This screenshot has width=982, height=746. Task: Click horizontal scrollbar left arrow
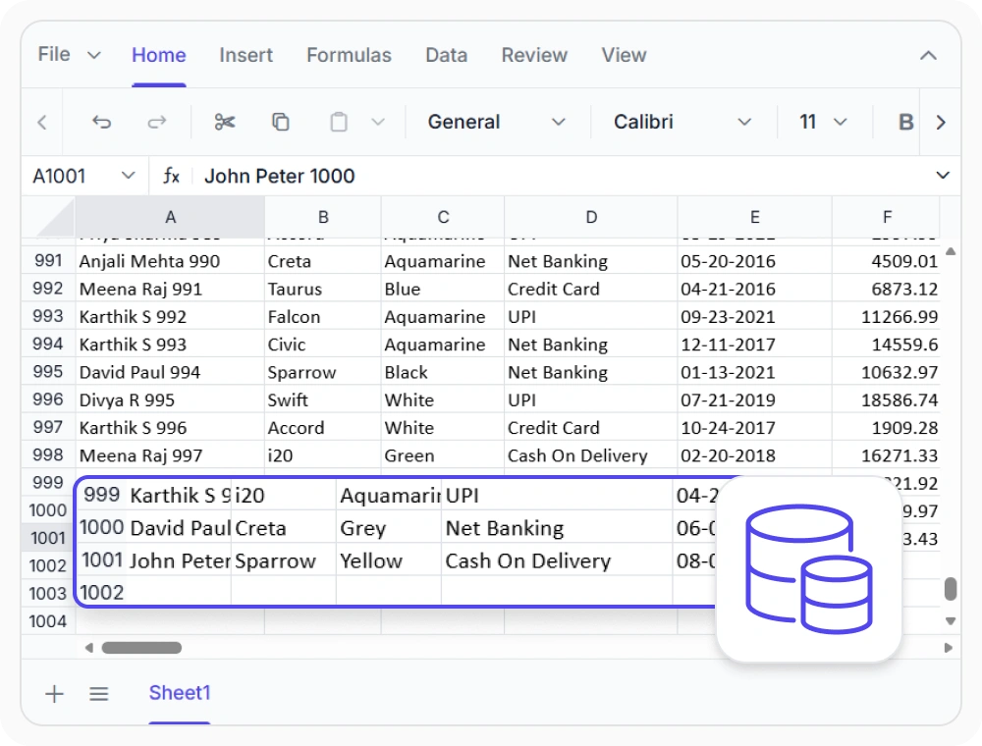pyautogui.click(x=89, y=648)
